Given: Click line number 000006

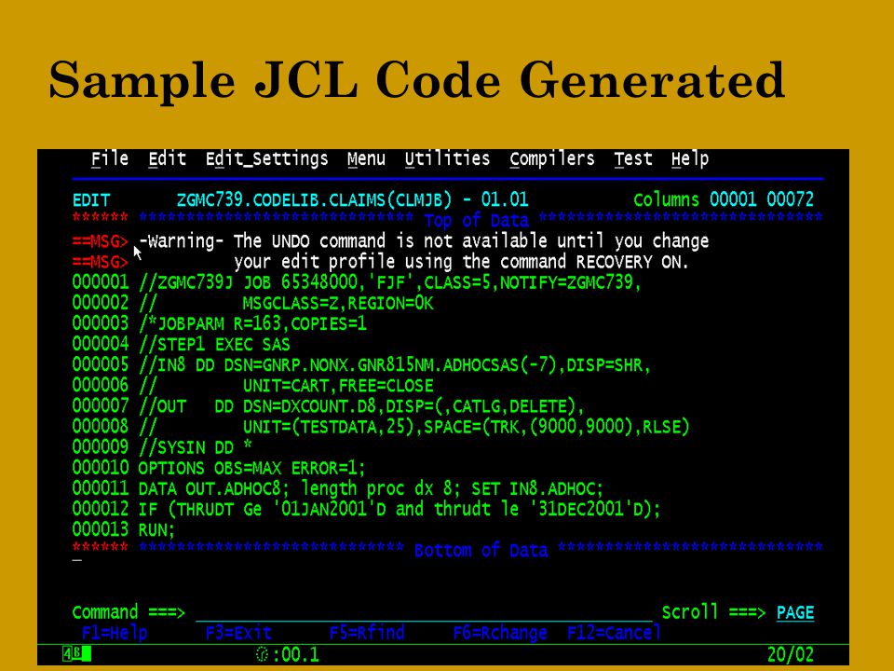Looking at the screenshot, I should point(101,385).
